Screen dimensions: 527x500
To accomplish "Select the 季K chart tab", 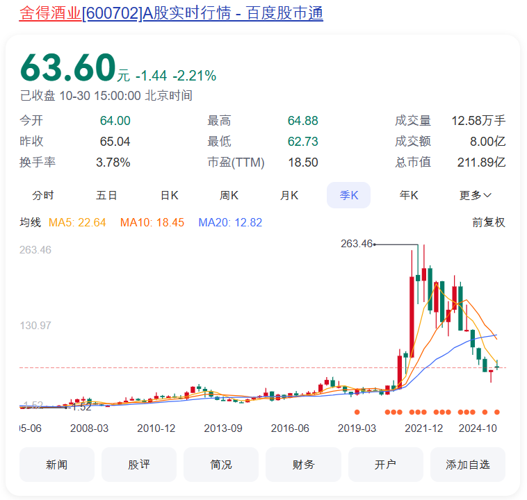I will pos(348,195).
